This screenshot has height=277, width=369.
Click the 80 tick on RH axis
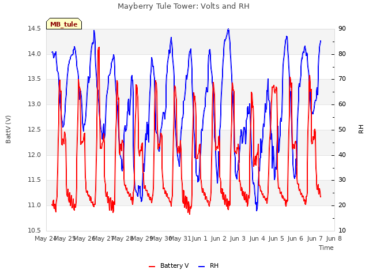pos(342,54)
